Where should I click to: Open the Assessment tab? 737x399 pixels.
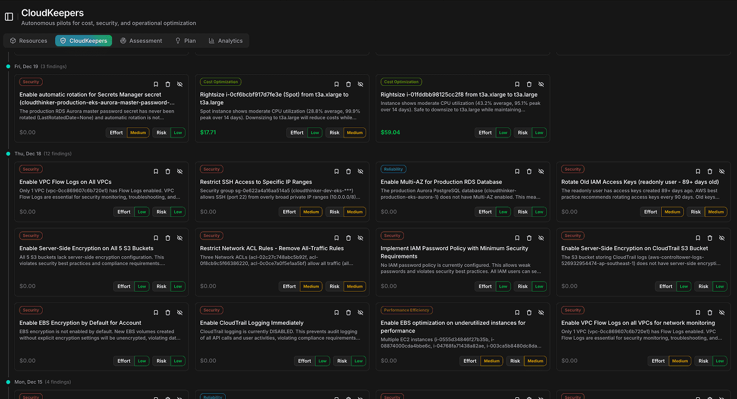pos(142,40)
